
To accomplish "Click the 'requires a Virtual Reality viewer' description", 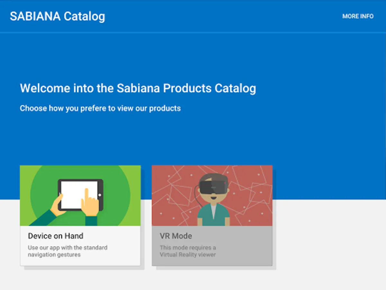I will (x=188, y=251).
